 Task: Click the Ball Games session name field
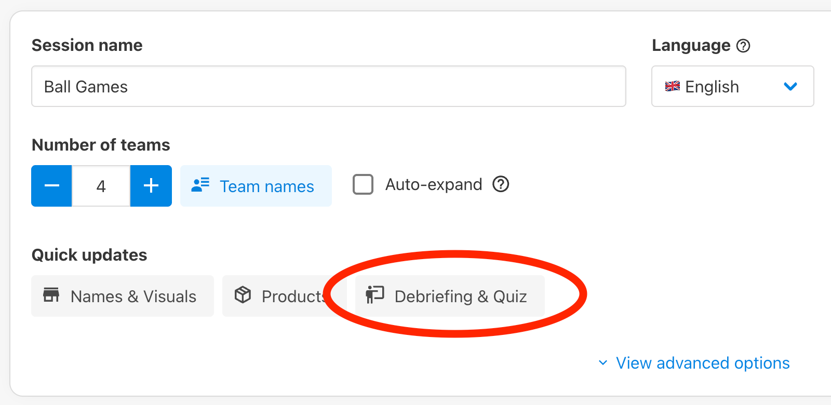[x=329, y=86]
